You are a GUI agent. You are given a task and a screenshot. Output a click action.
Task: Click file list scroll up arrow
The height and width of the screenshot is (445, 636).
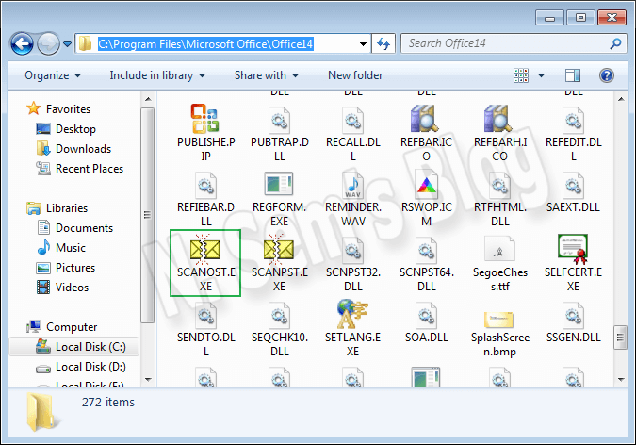point(621,99)
